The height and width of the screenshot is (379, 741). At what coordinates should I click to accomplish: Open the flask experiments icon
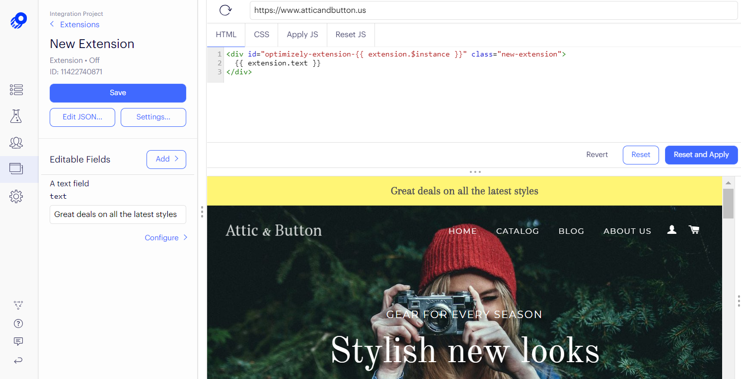[16, 116]
